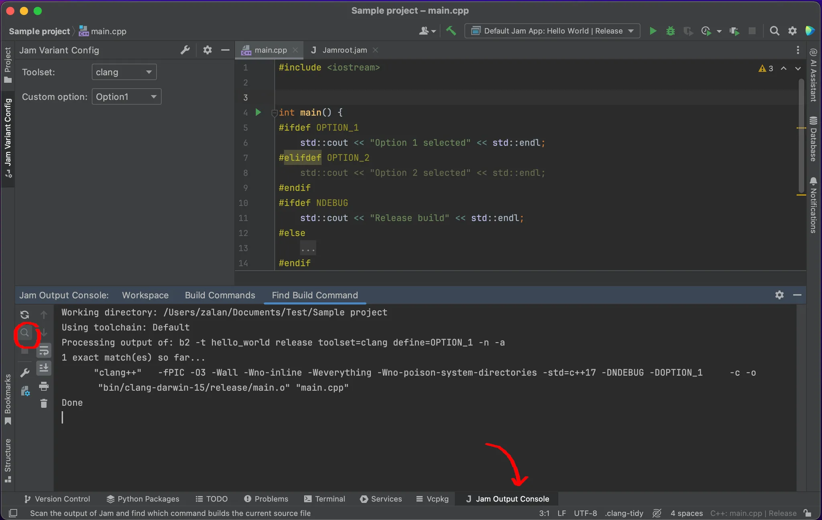Open the Python Packages tool window
This screenshot has height=520, width=822.
[x=143, y=499]
